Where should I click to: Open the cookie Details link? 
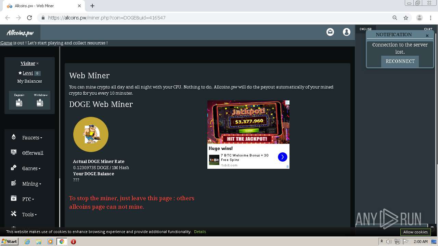(200, 232)
